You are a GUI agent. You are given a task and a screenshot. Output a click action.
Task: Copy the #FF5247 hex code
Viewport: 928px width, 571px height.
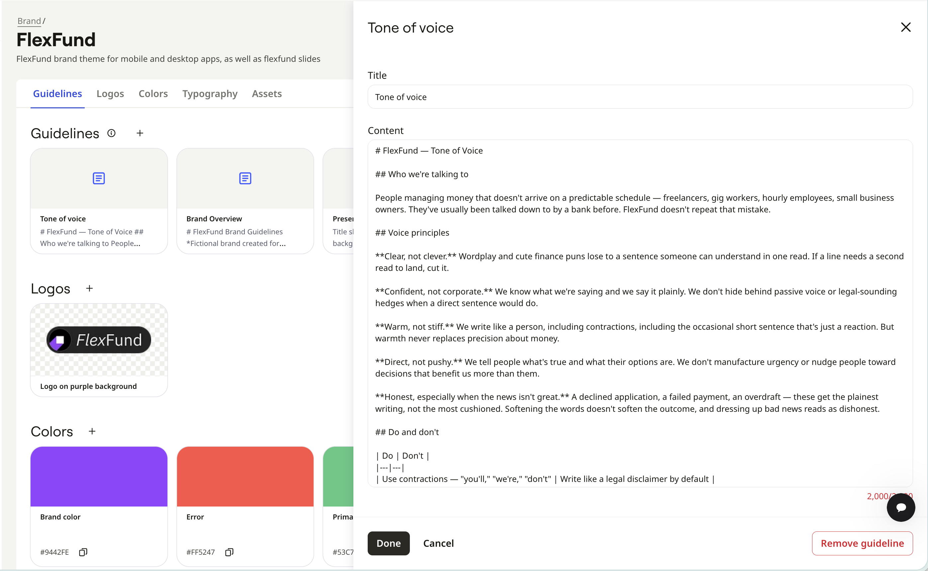(229, 552)
